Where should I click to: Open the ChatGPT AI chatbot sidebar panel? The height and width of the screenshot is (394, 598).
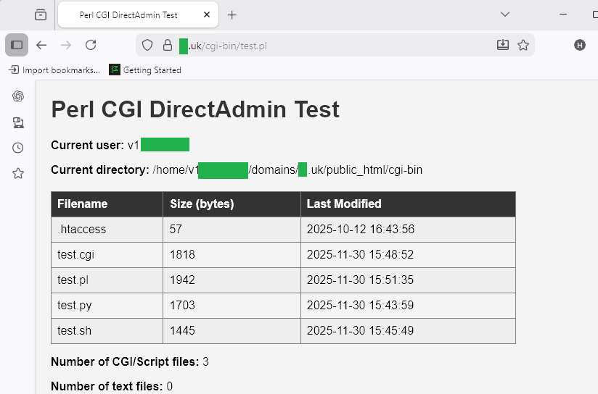18,96
